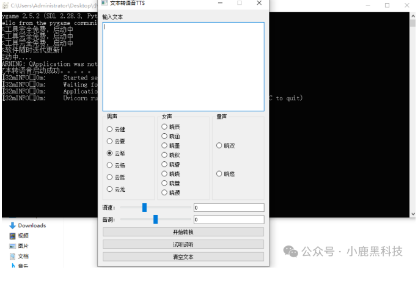Open the 图片 folder icon
This screenshot has height=281, width=418.
(12, 246)
